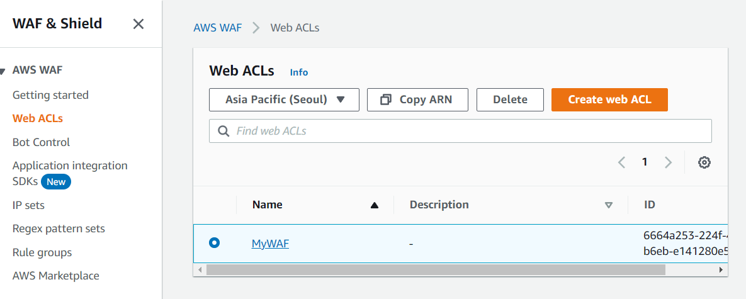Open the Info link beside Web ACLs
The image size is (746, 299).
click(299, 72)
